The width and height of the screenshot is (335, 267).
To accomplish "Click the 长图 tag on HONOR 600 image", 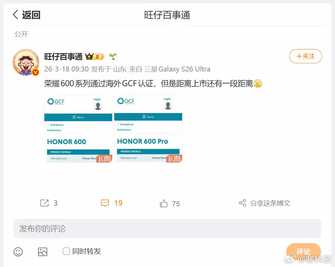I will (x=104, y=158).
